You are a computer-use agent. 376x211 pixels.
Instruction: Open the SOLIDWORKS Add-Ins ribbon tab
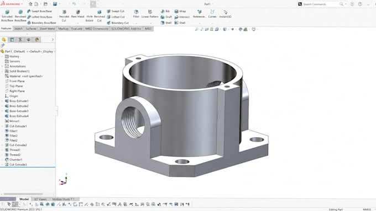(x=127, y=29)
